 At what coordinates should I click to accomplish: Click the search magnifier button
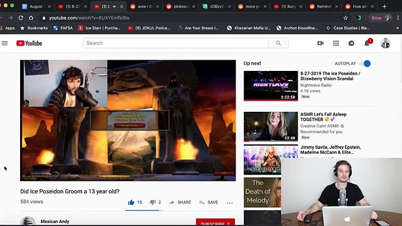[278, 43]
